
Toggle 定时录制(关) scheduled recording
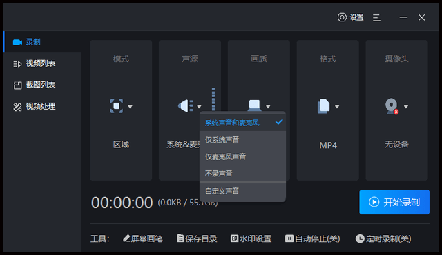(x=383, y=238)
